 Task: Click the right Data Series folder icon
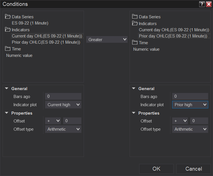pos(135,17)
